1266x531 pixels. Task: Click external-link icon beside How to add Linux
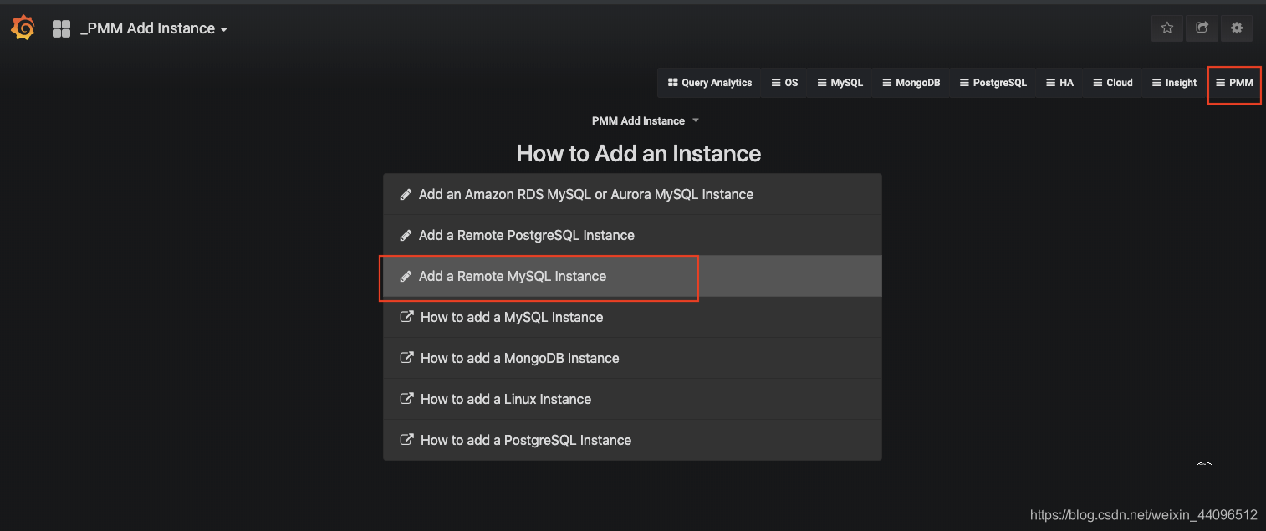406,399
